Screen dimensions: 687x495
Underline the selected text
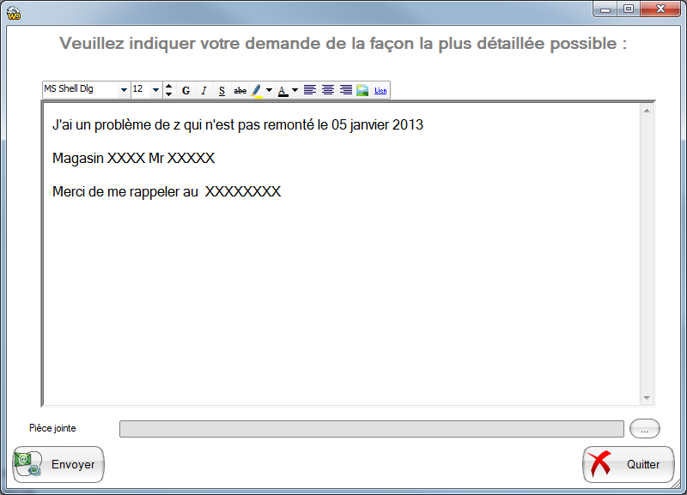(221, 89)
